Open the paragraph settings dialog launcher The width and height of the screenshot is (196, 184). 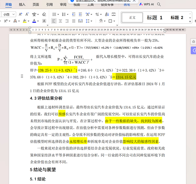[x=117, y=25]
